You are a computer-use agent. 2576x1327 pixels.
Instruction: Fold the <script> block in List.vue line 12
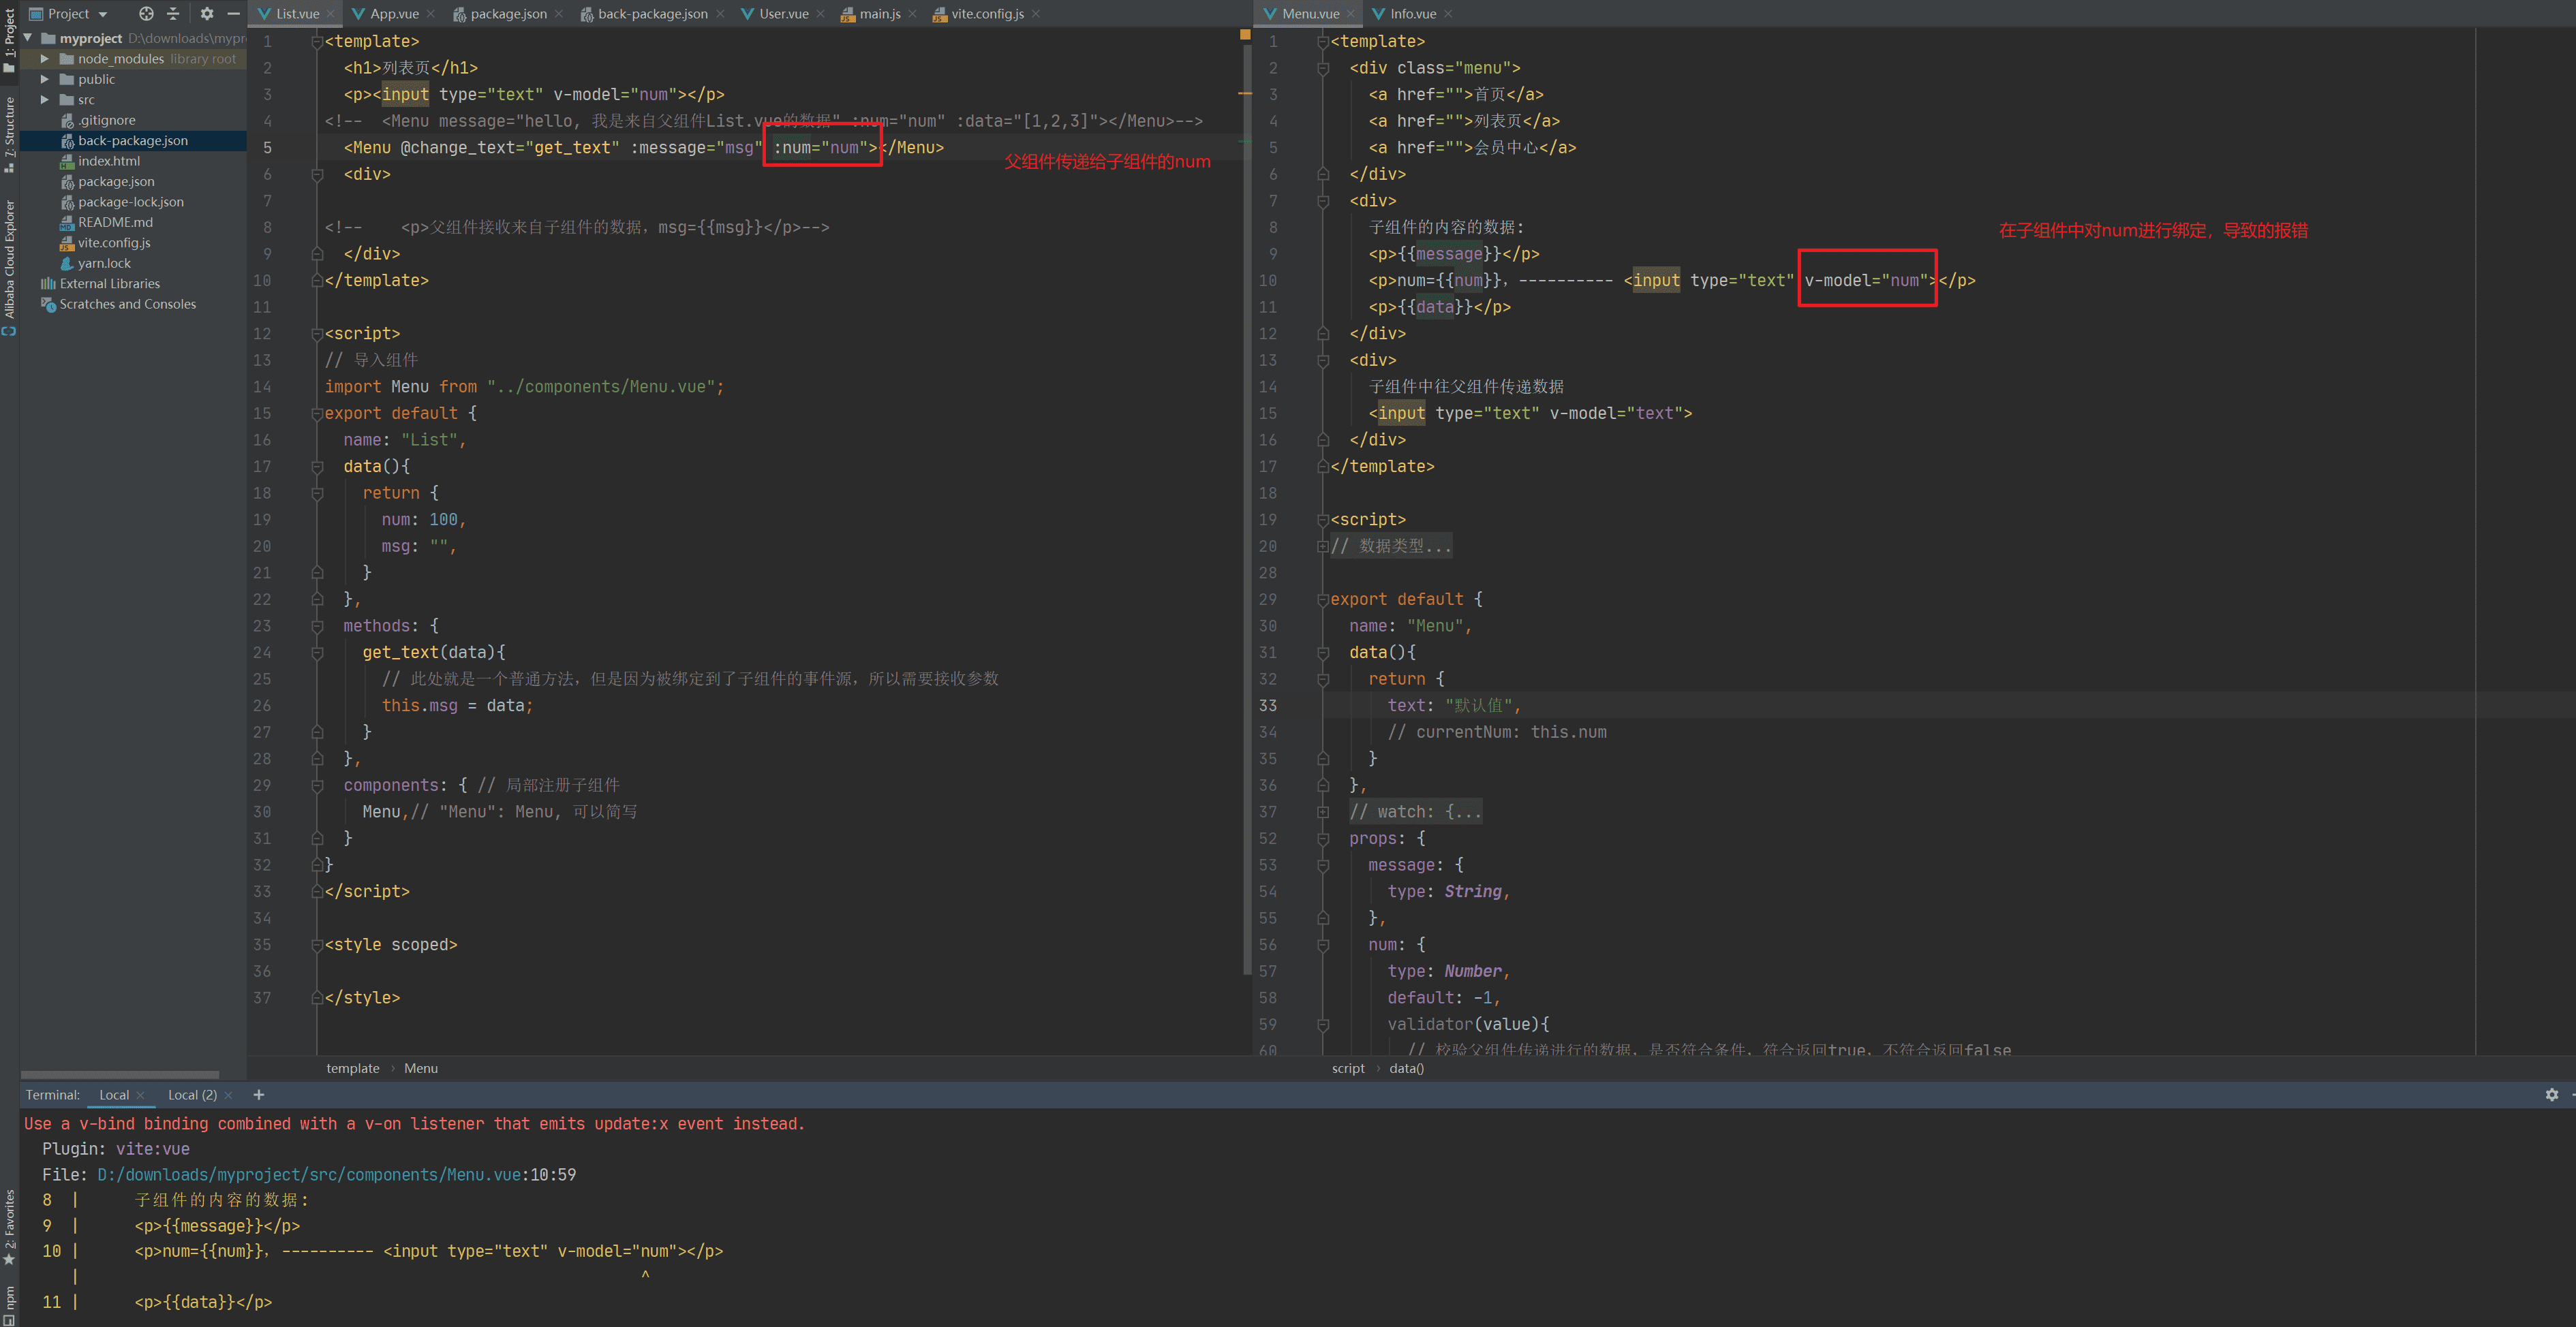coord(316,334)
